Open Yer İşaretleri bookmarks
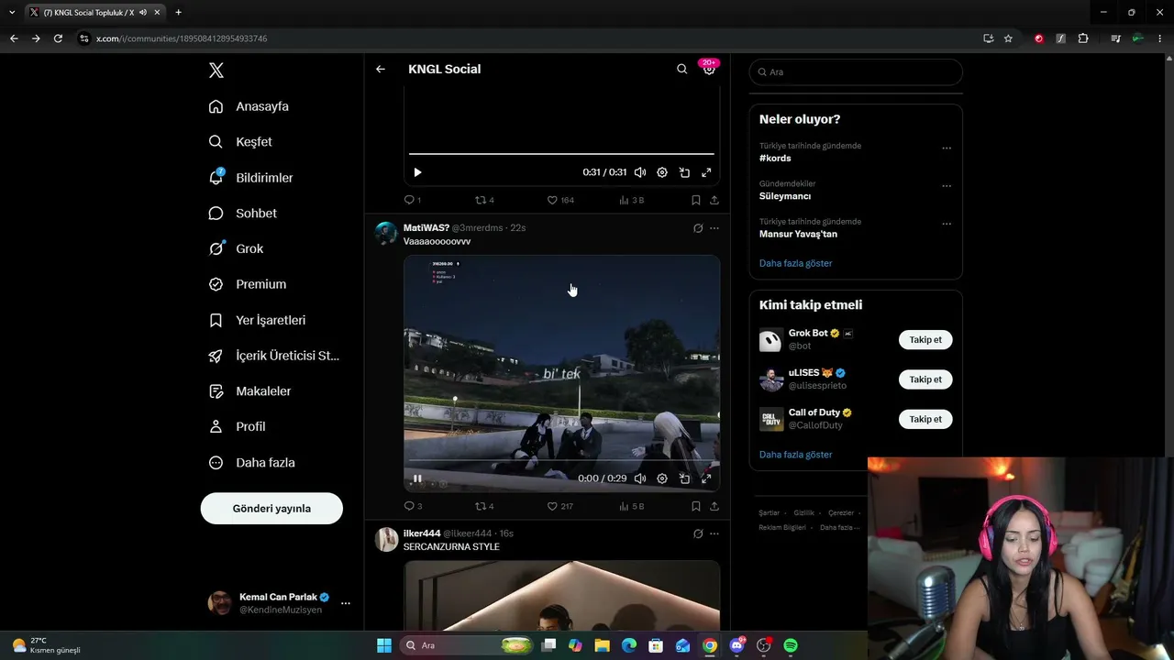This screenshot has width=1174, height=660. [257, 320]
